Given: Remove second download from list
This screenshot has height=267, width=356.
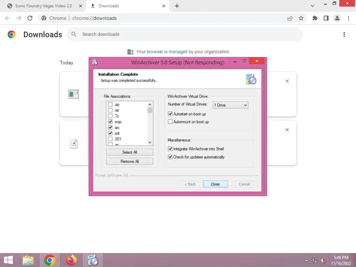Looking at the screenshot, I should pos(287,130).
